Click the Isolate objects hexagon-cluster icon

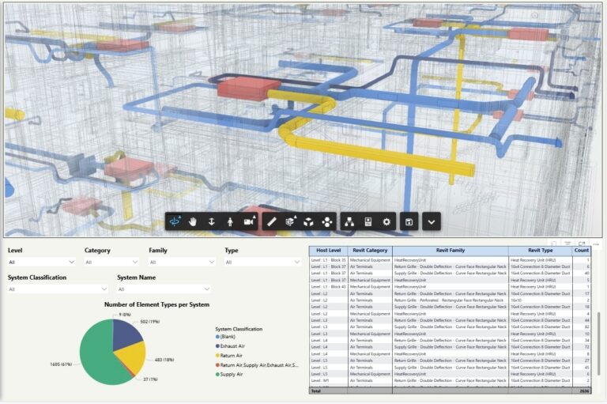click(327, 222)
